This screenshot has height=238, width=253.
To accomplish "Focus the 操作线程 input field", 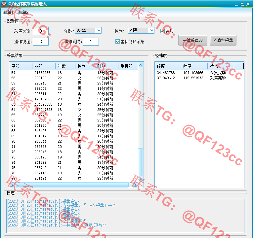I will tap(41, 42).
